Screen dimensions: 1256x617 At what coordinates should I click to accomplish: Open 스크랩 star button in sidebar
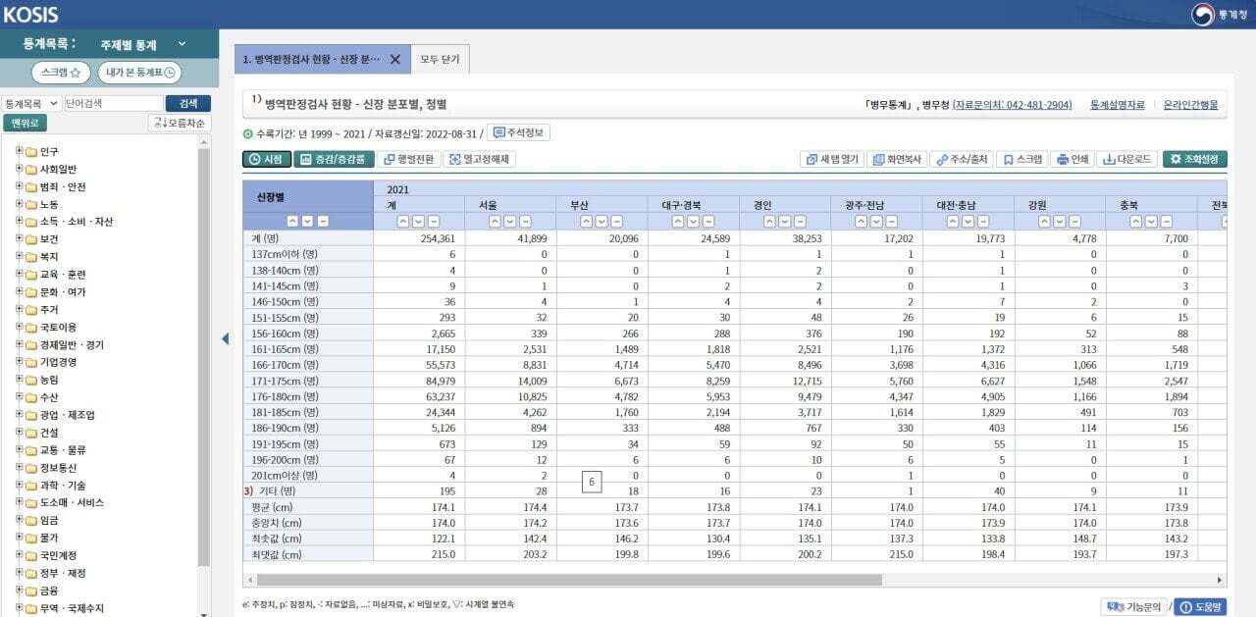pyautogui.click(x=61, y=73)
